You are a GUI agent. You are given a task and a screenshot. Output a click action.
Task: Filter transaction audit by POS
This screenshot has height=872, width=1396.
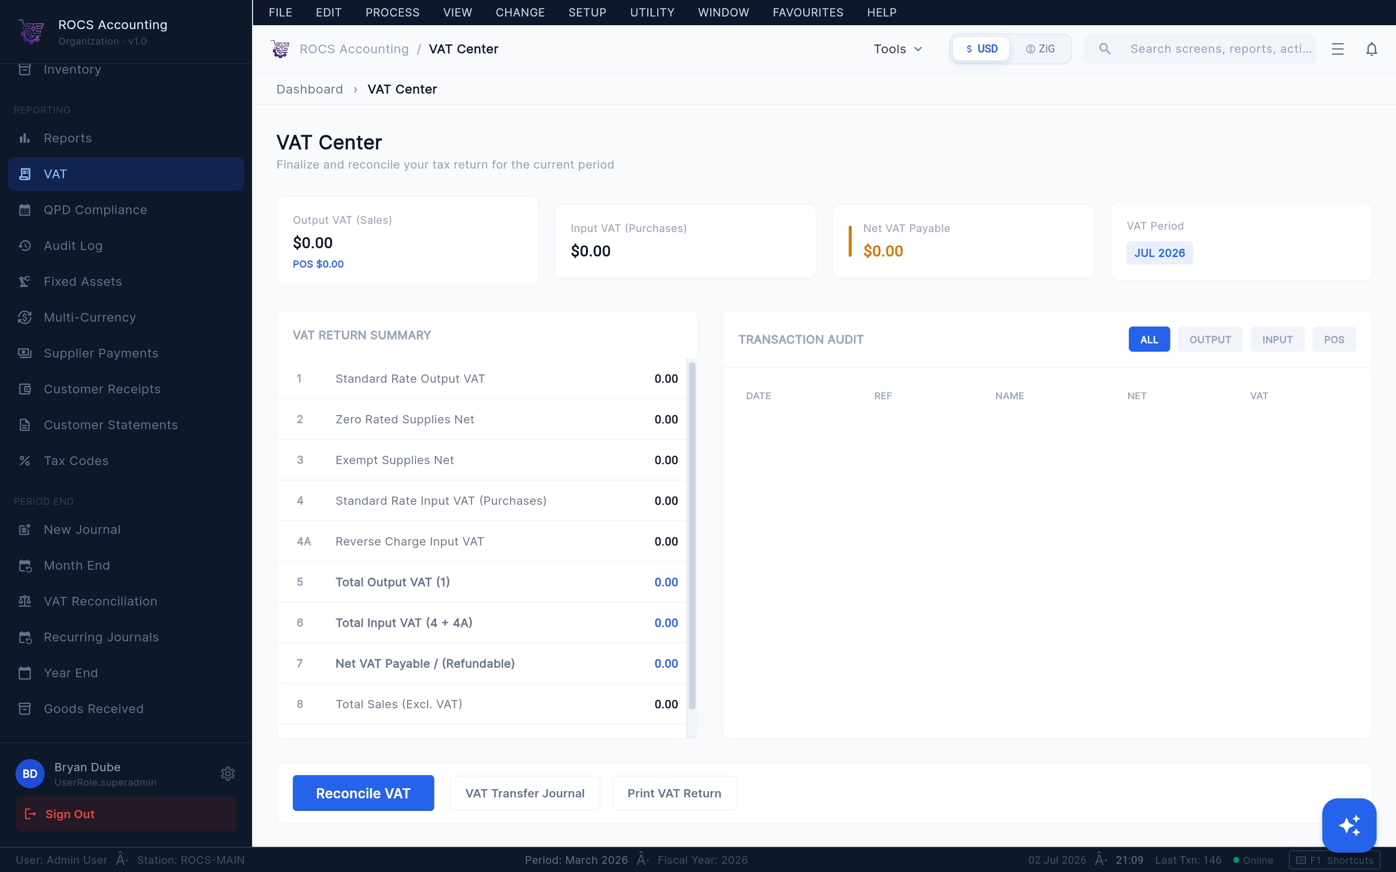1333,340
